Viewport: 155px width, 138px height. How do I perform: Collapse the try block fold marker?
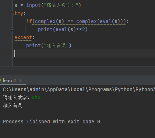pos(12,13)
